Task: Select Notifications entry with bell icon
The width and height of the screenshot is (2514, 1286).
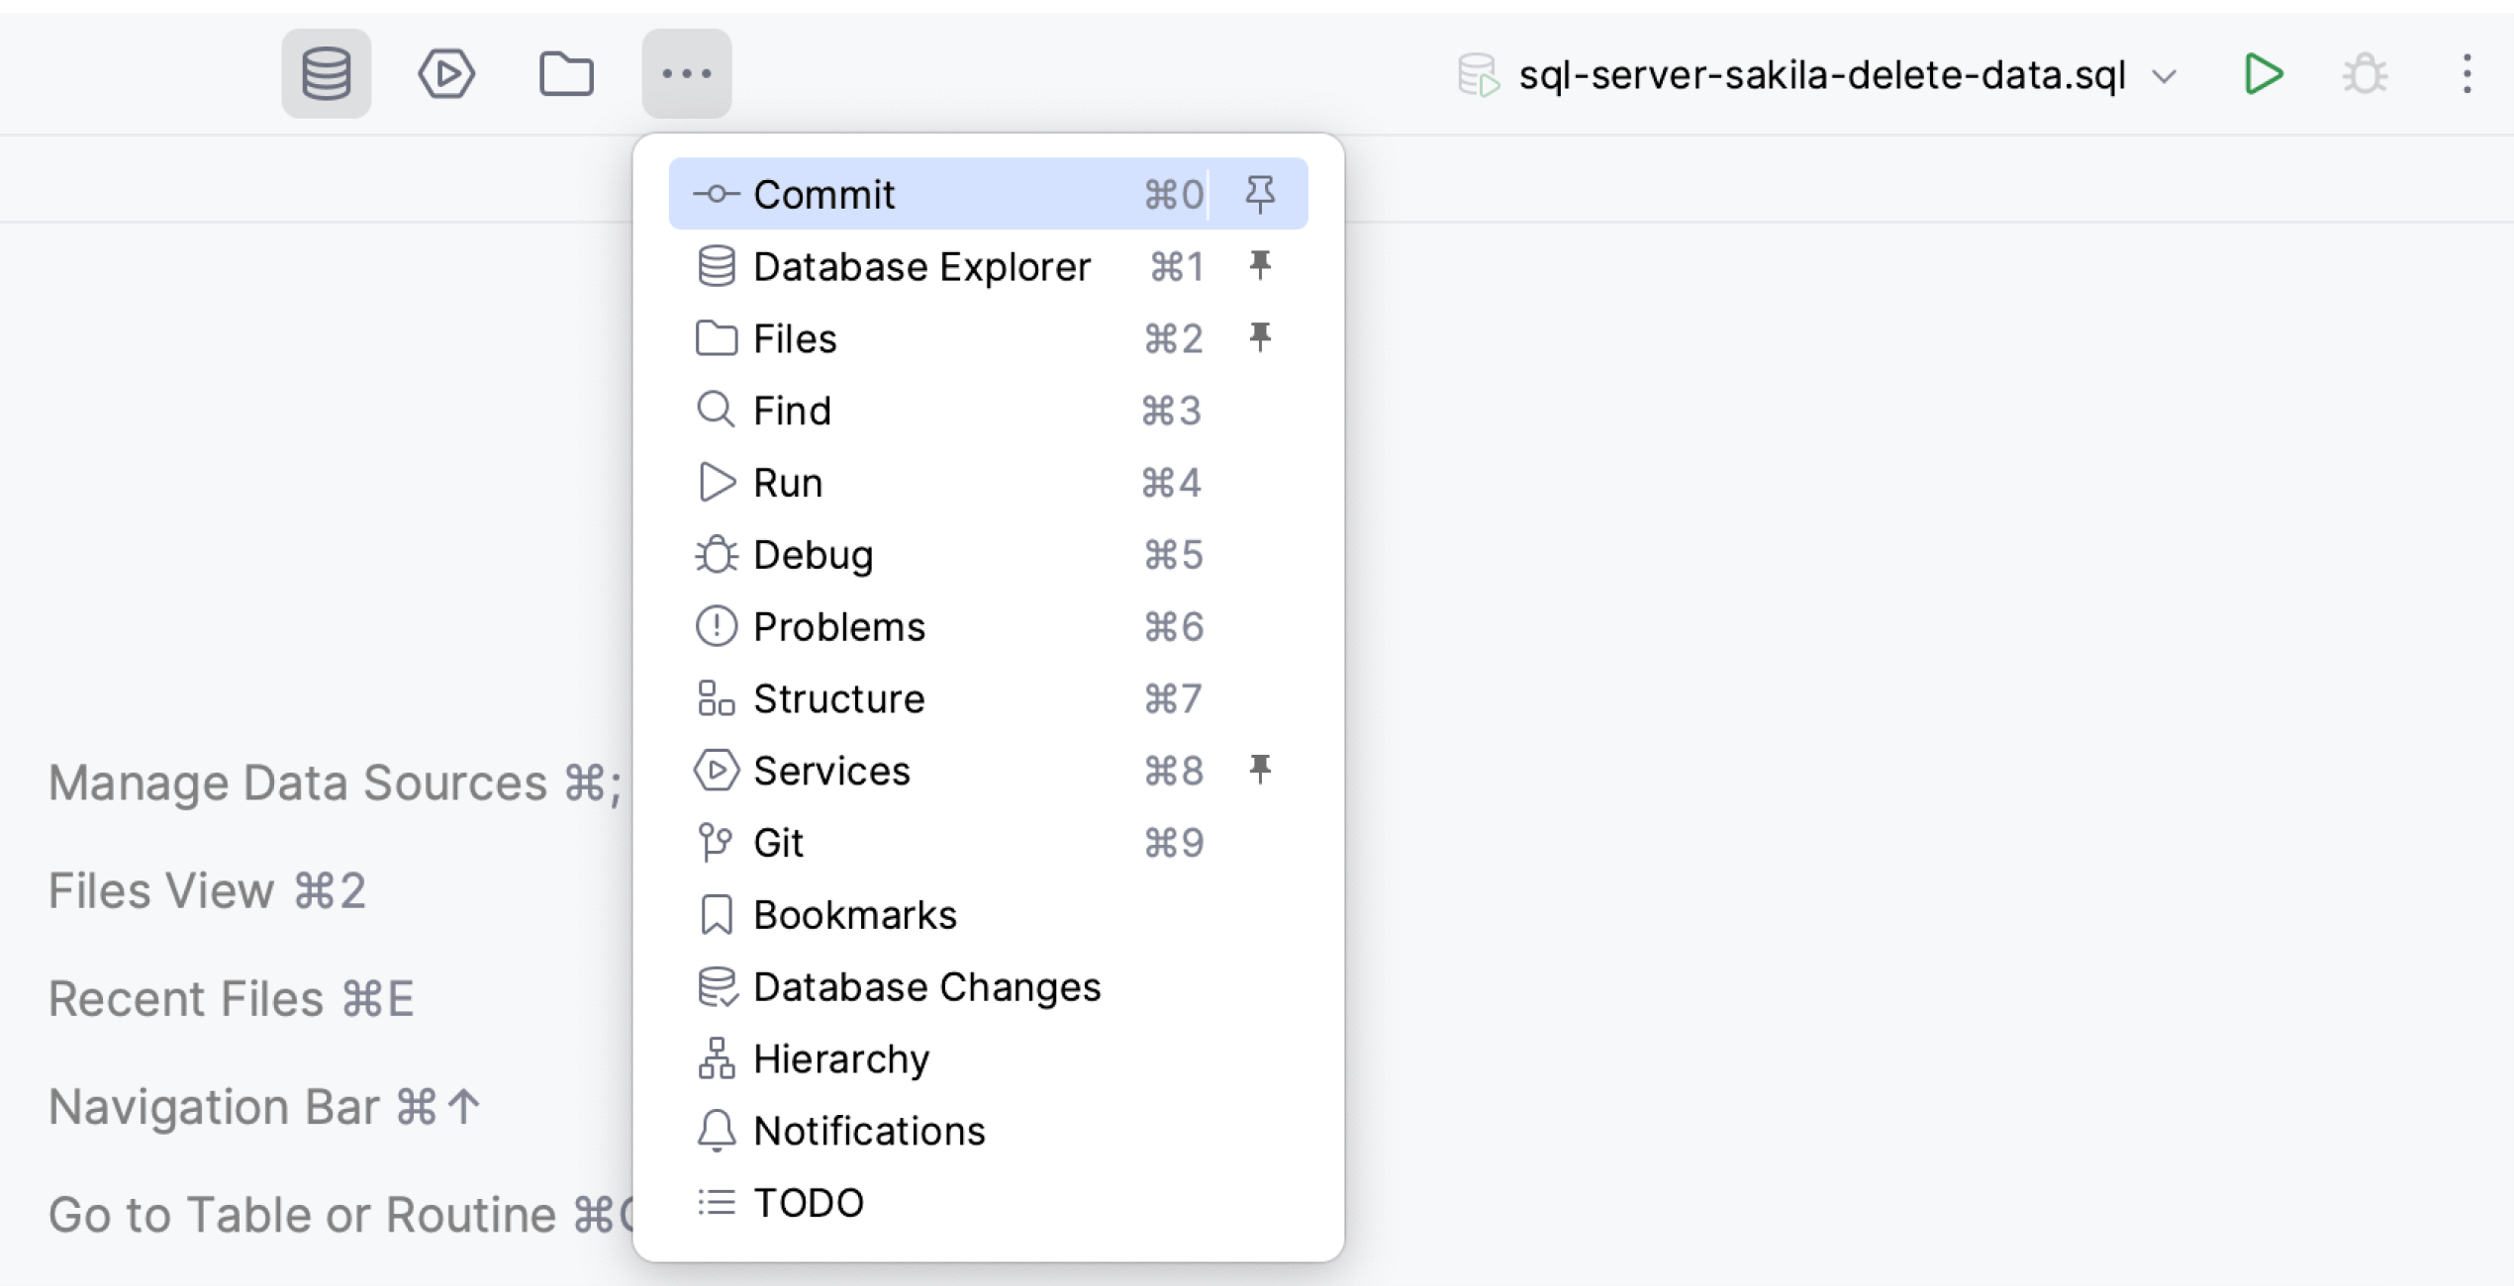Action: tap(868, 1131)
